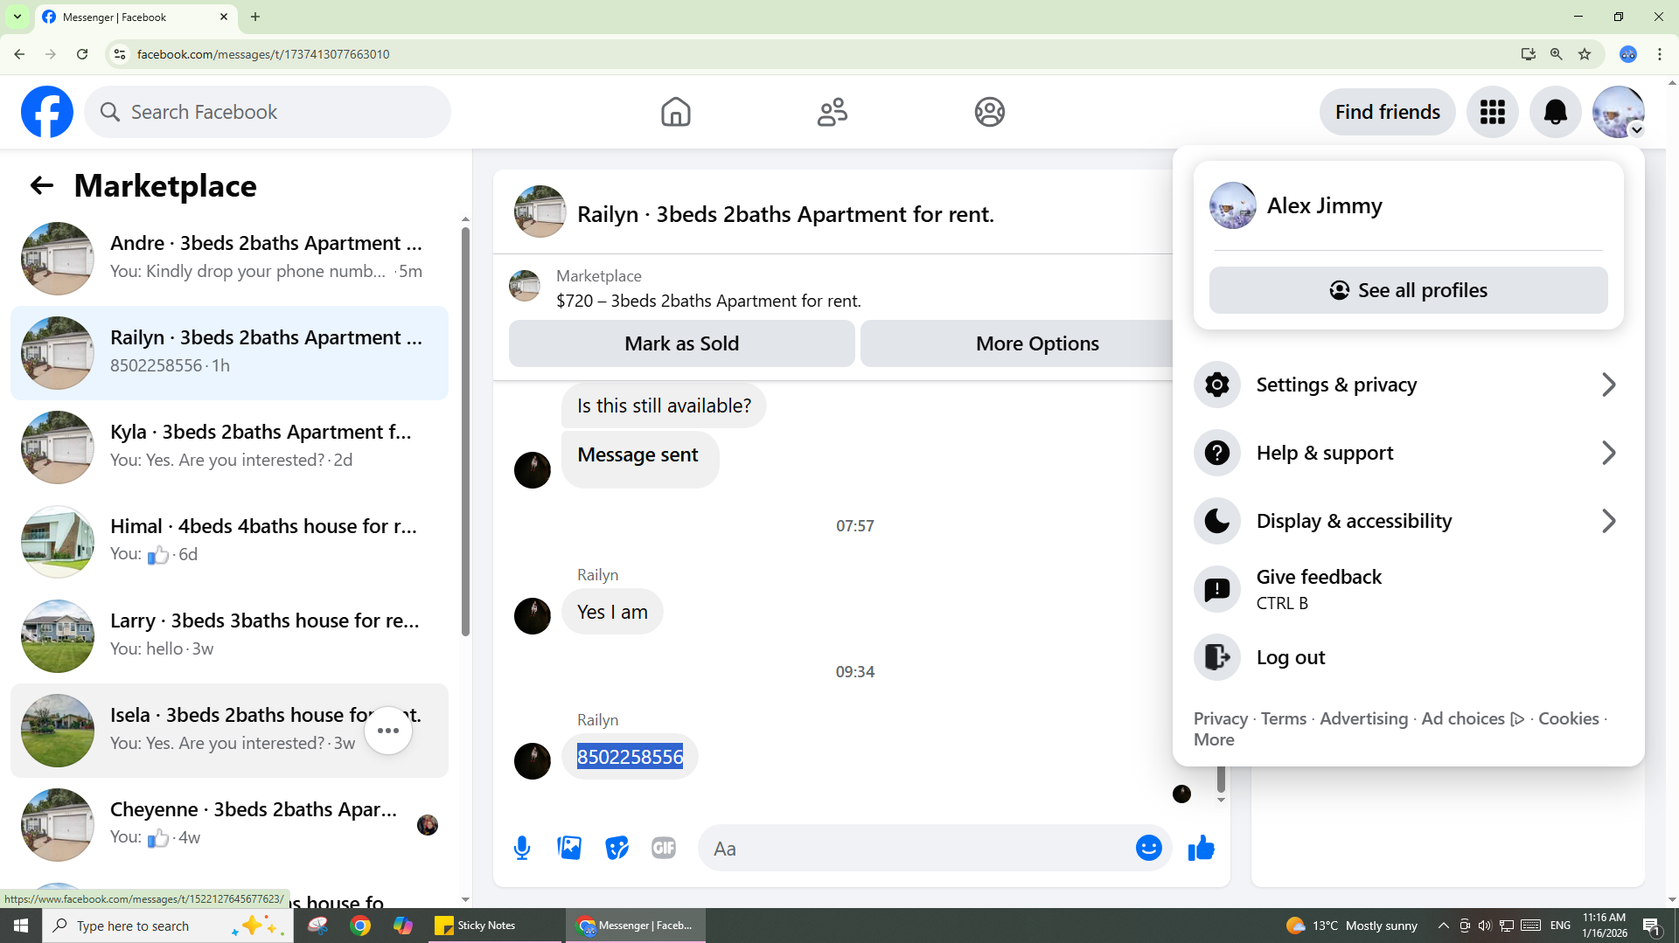Click the Windows Start button
The image size is (1679, 943).
coord(21,926)
